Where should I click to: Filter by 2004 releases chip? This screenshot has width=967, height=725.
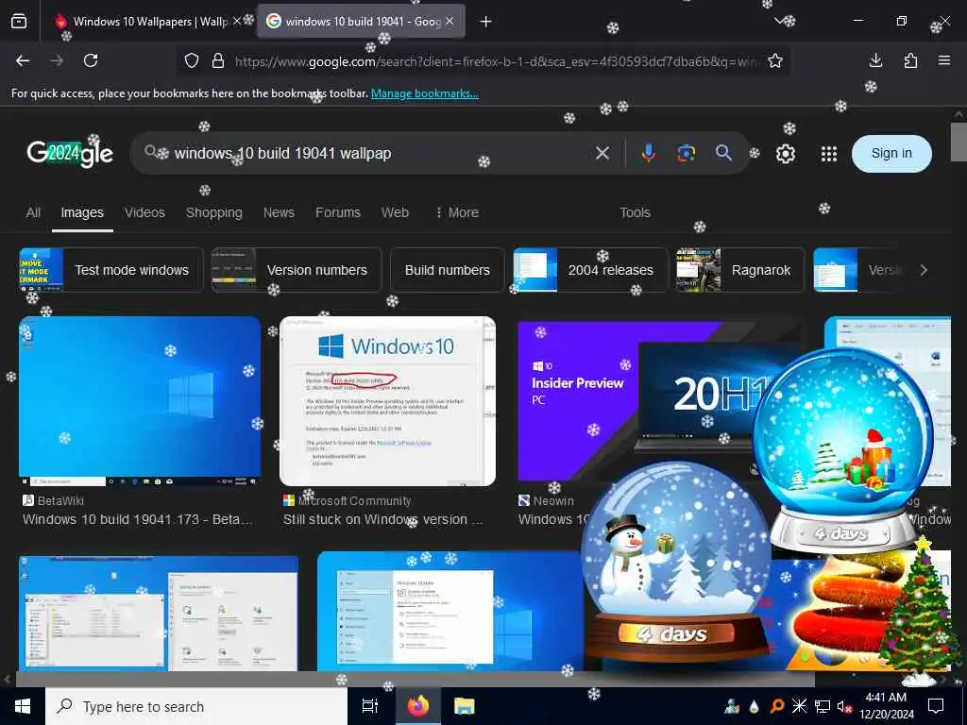(590, 270)
